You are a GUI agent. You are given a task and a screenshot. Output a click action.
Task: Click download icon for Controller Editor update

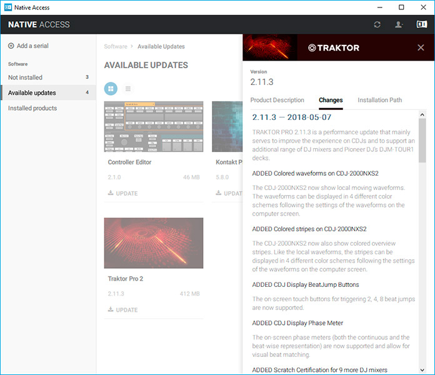point(111,192)
